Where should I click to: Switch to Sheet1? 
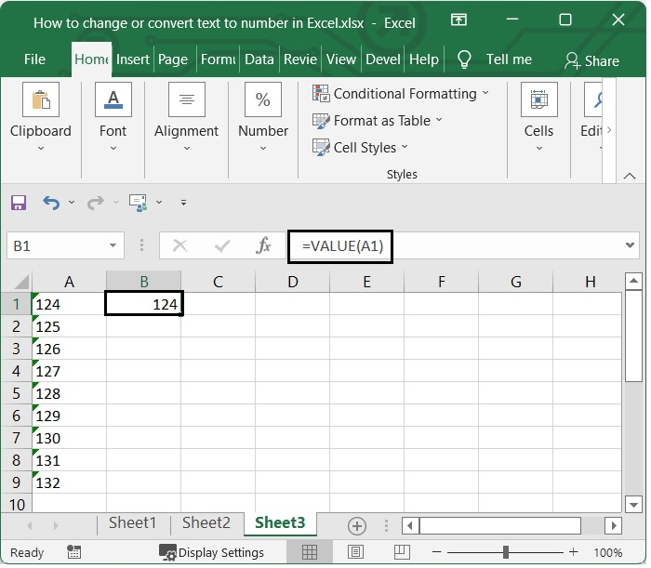132,522
